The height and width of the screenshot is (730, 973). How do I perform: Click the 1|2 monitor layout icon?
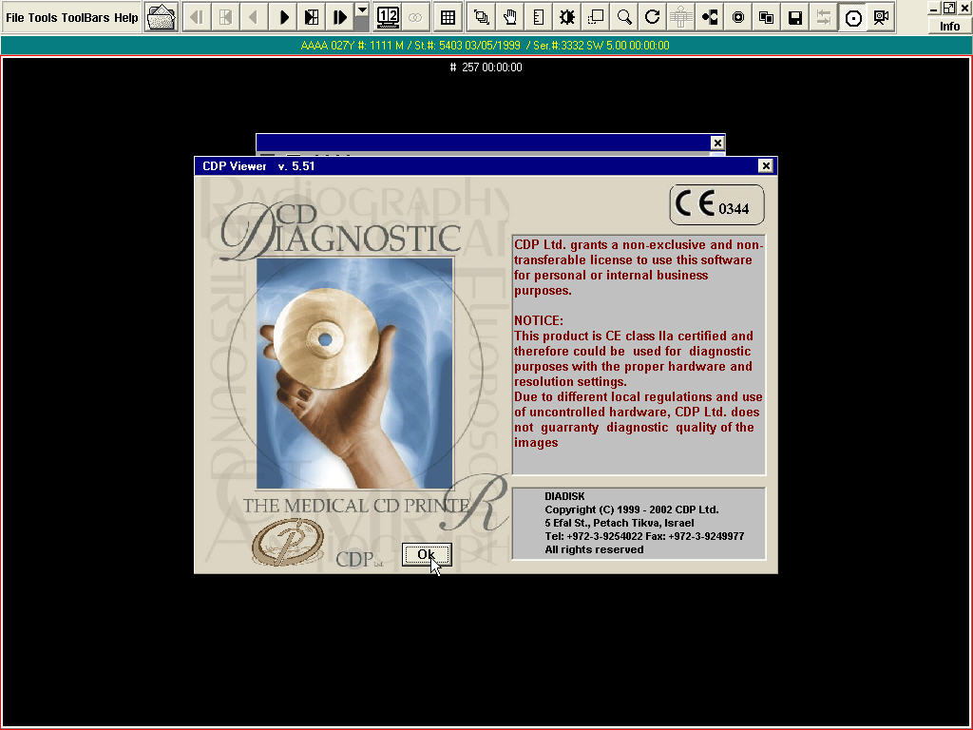(389, 17)
